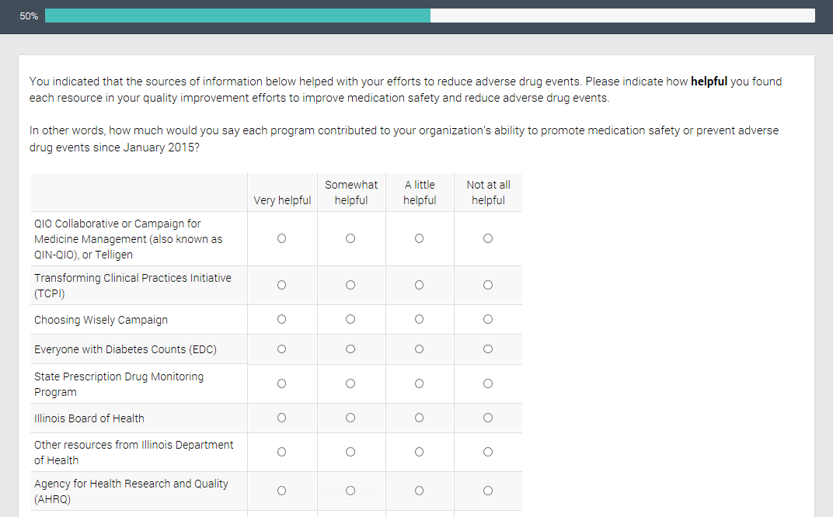Select Not at all helpful for QIO Collaborative
The image size is (833, 517).
[x=488, y=238]
